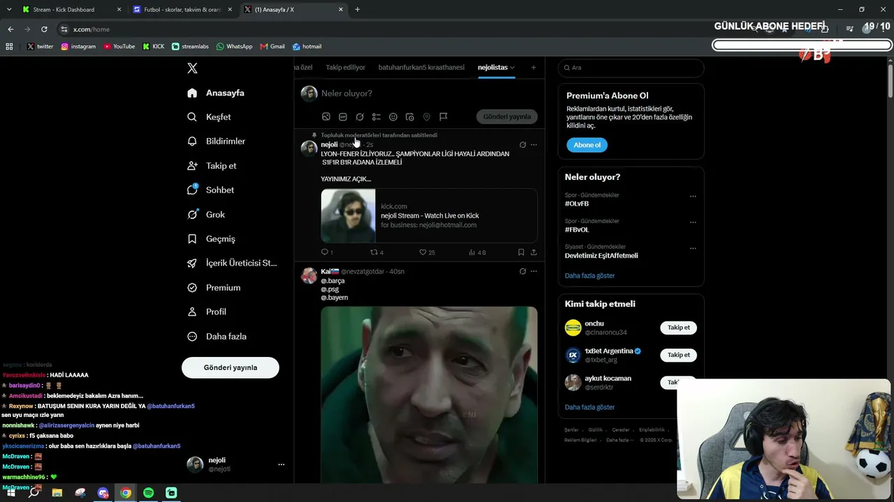Open more options on Kai's post

click(534, 271)
